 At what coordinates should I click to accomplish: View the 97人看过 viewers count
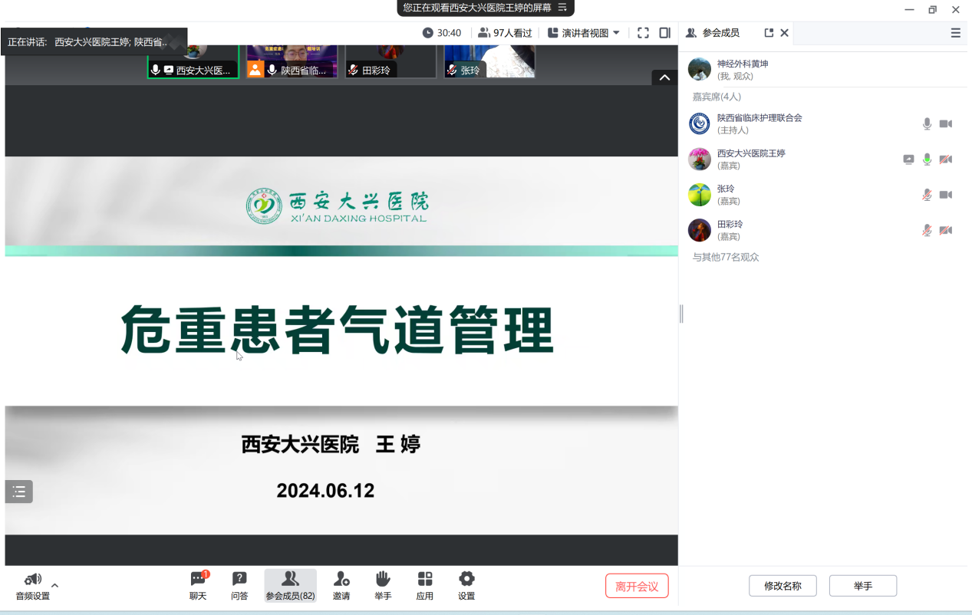[505, 33]
